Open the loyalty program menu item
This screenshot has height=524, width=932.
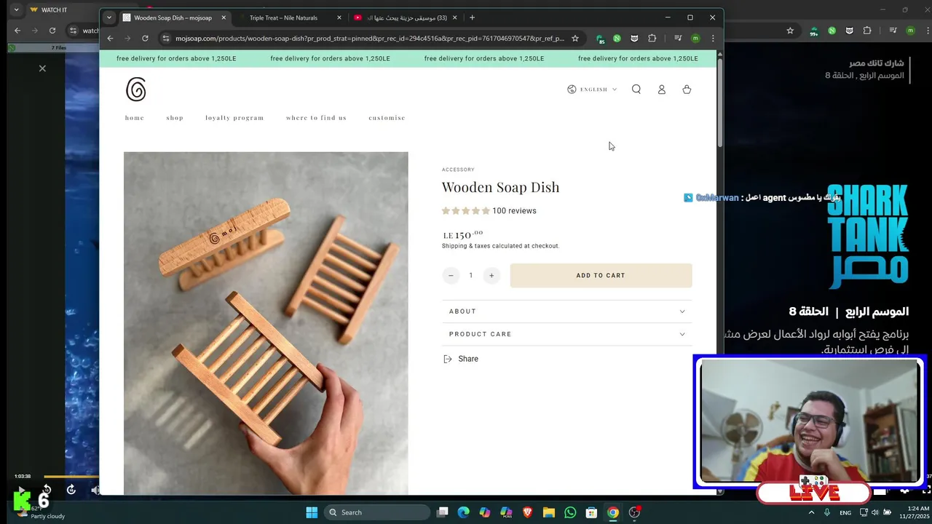(234, 118)
